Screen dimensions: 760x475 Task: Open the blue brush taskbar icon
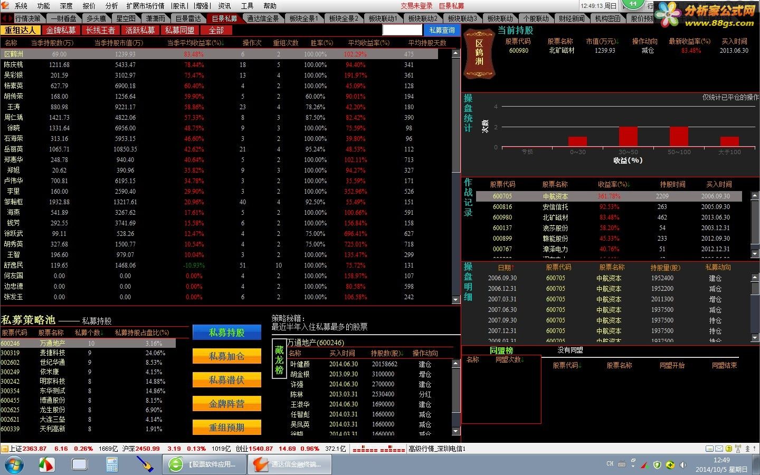coord(145,464)
